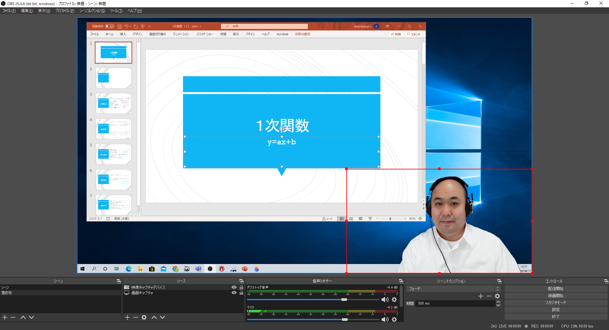Open the フェード transition dropdown
Viewport: 609px width, 330px height.
click(x=453, y=289)
